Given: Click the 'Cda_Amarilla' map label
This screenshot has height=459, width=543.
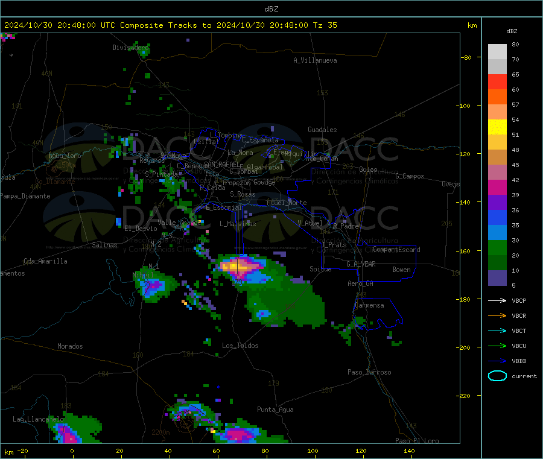Looking at the screenshot, I should click(x=45, y=261).
